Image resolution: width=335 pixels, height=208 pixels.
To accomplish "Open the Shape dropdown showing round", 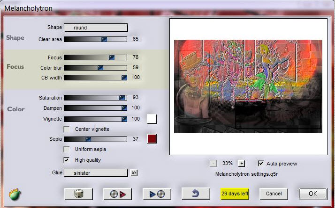I will [x=96, y=28].
